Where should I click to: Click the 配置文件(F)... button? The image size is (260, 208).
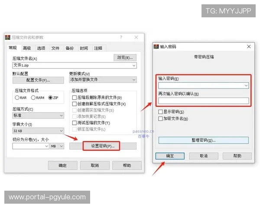(x=38, y=80)
